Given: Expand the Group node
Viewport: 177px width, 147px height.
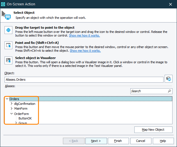Looking at the screenshot, I should pyautogui.click(x=16, y=123).
